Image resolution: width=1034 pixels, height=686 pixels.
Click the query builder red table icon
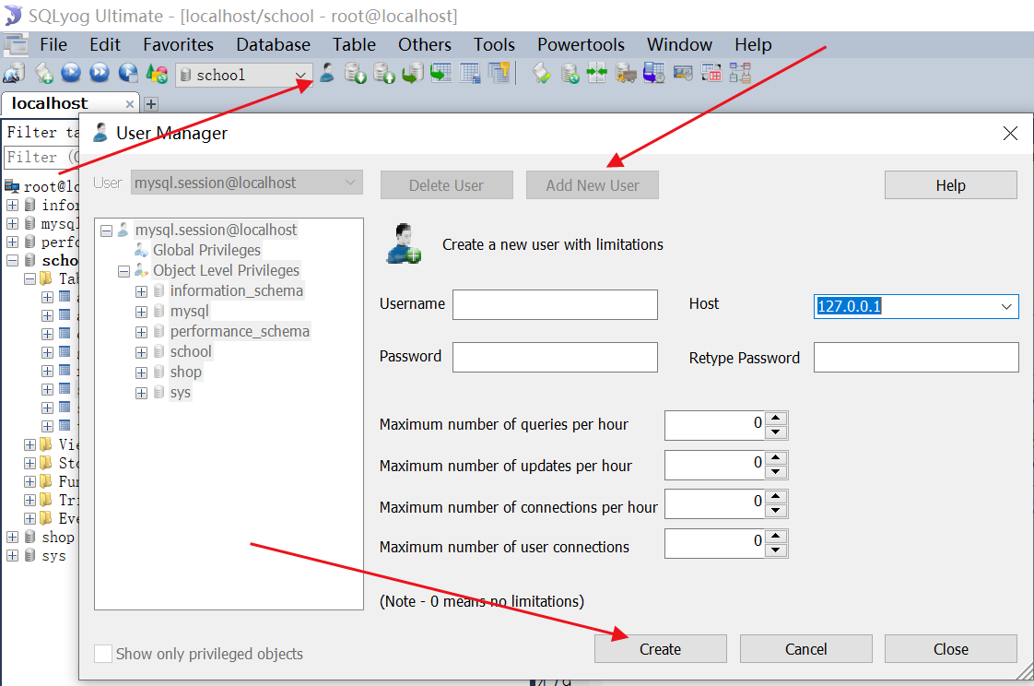point(711,73)
